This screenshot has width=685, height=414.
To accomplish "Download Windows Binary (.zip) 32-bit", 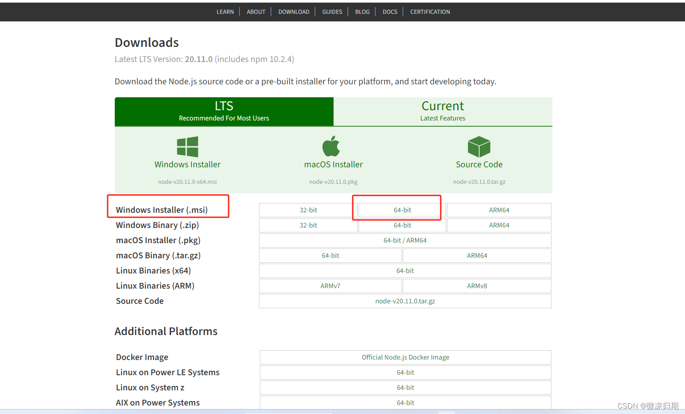I will [x=308, y=225].
